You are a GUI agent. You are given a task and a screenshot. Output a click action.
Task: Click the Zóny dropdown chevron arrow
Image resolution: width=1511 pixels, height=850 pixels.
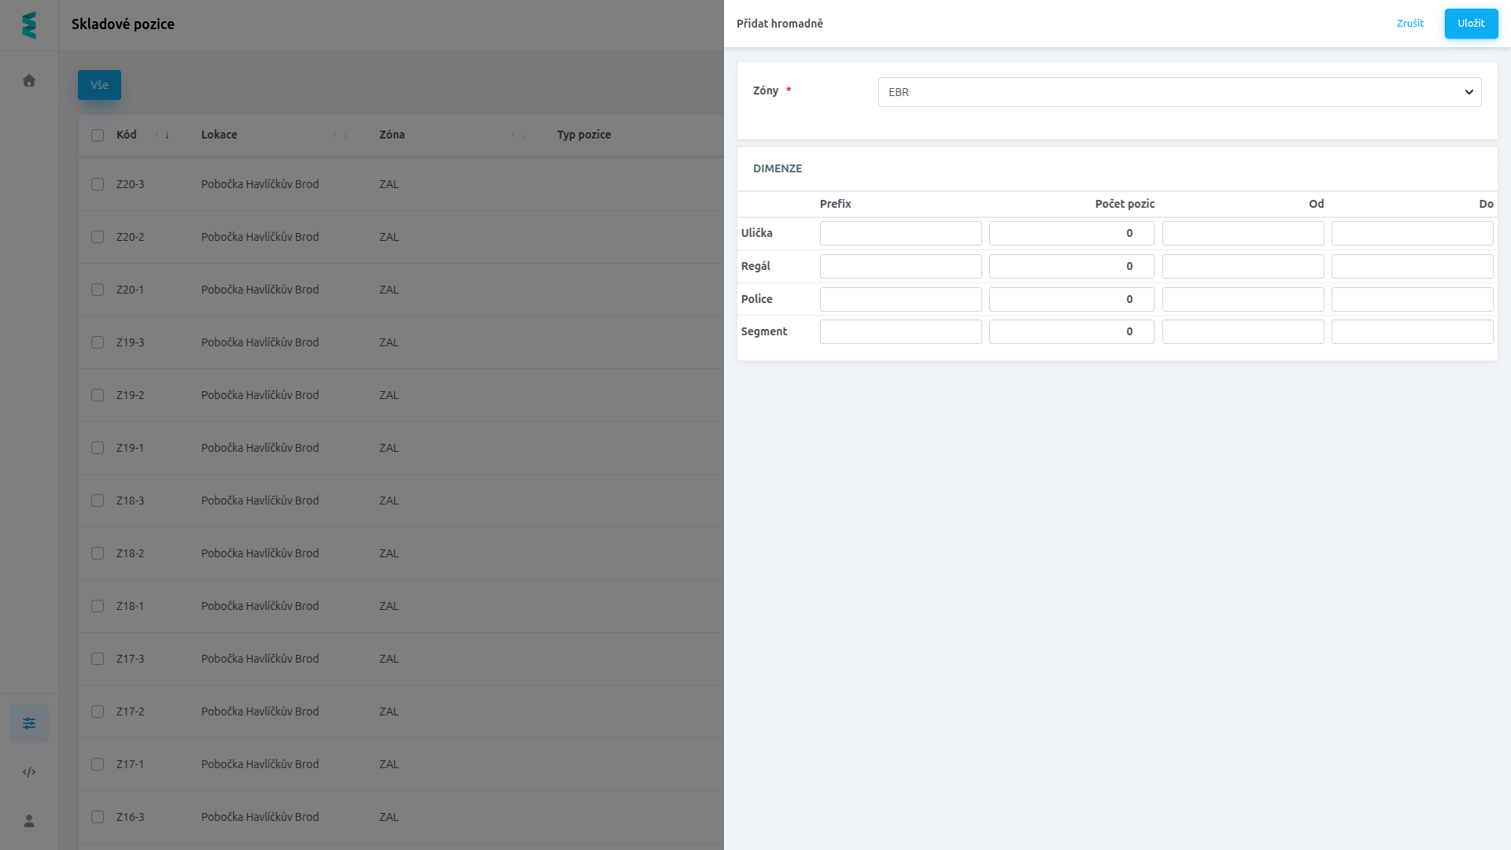(1469, 92)
